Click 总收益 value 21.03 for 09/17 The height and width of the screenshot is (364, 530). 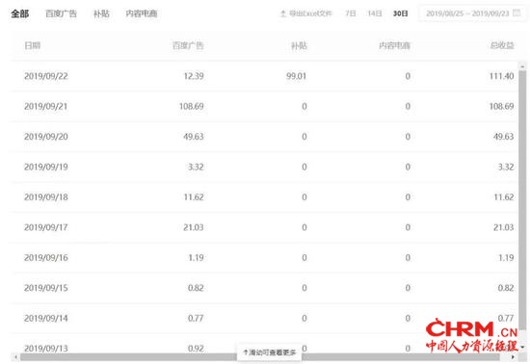pyautogui.click(x=504, y=227)
